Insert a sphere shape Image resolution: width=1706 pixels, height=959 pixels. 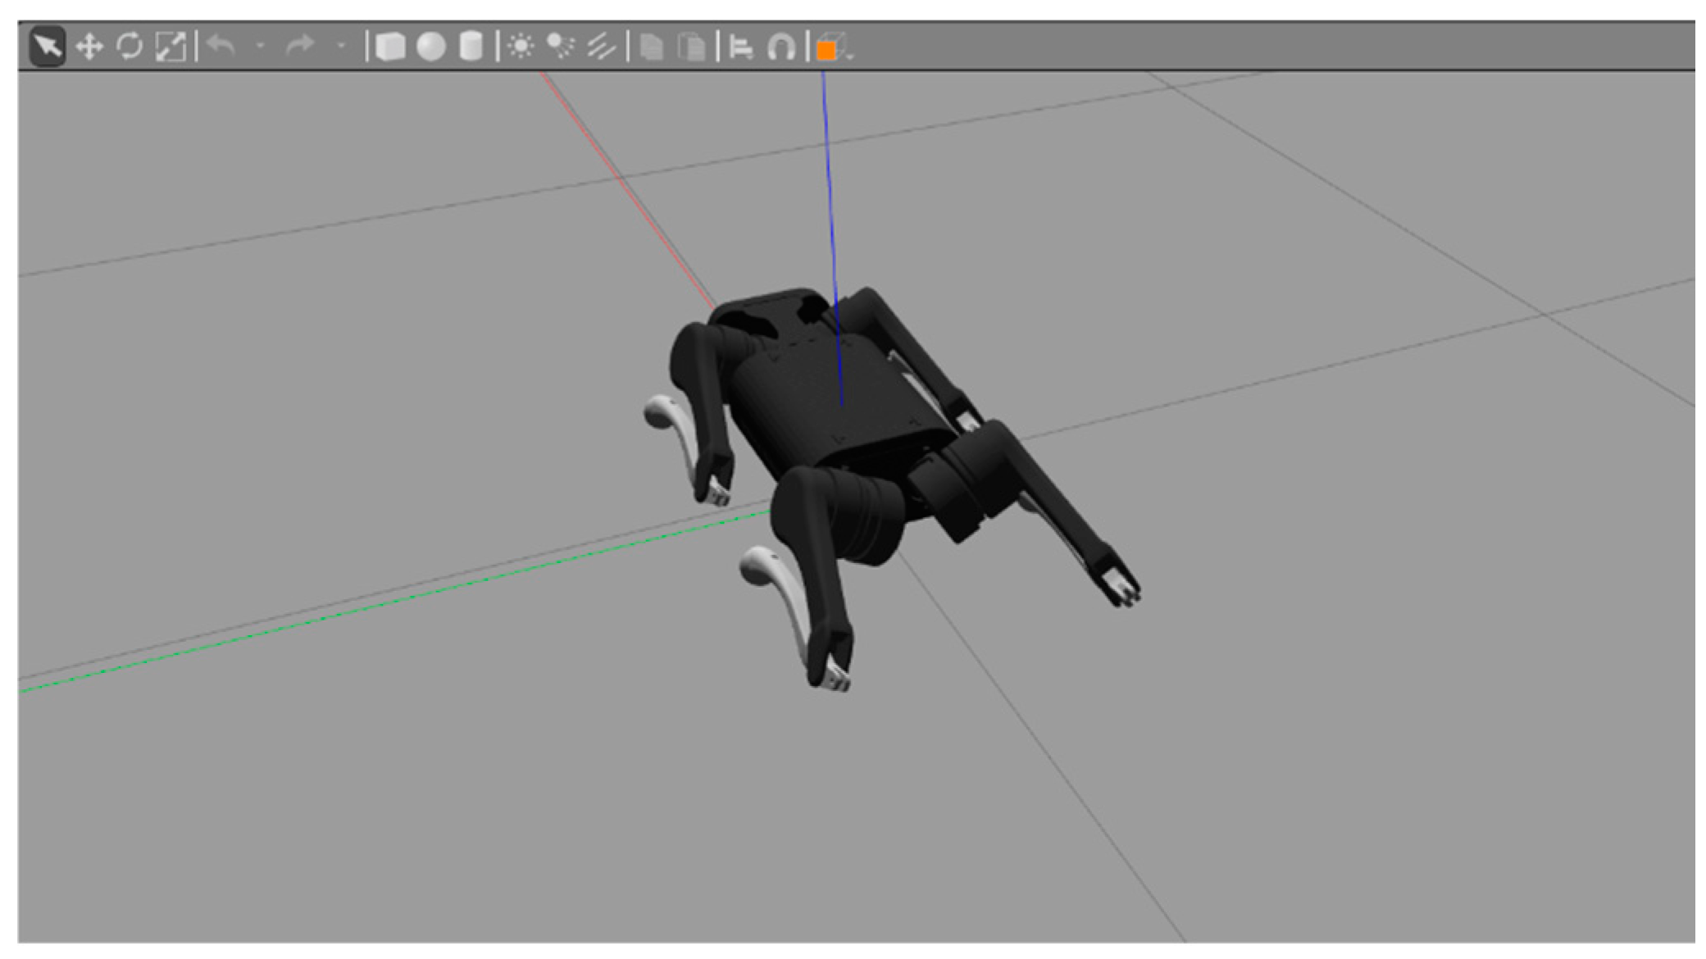[x=431, y=47]
